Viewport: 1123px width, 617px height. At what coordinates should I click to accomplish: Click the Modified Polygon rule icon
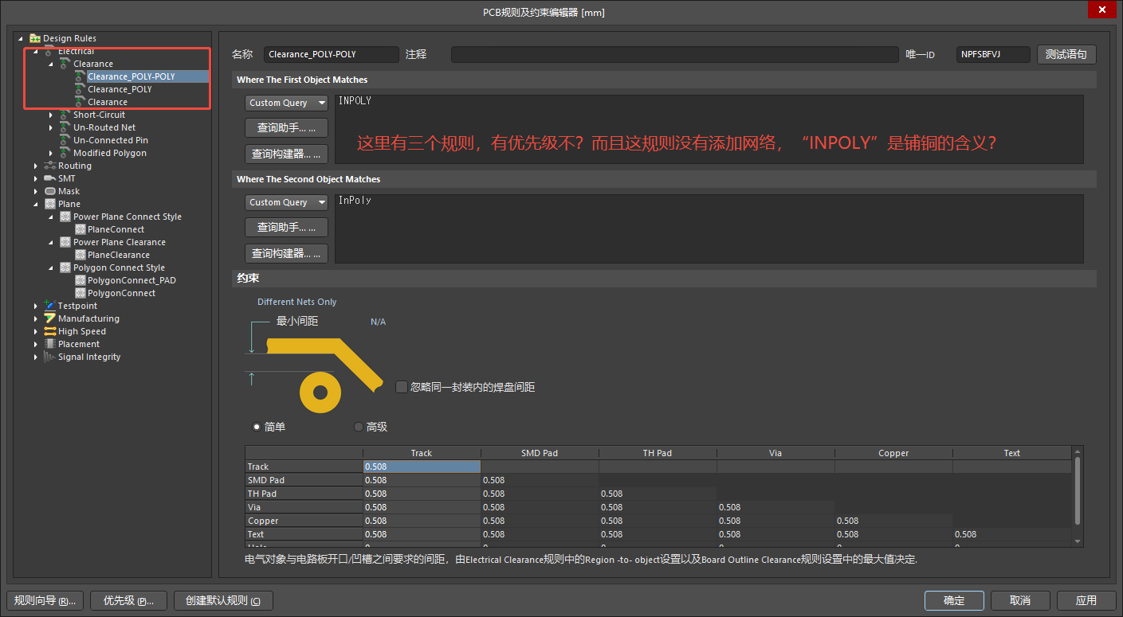[65, 153]
